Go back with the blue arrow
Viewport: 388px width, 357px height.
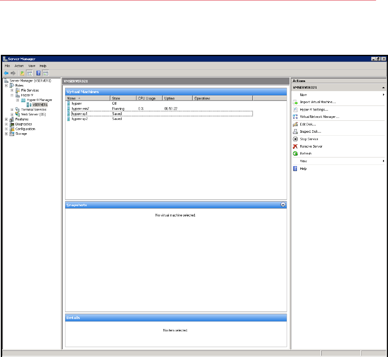[6, 73]
